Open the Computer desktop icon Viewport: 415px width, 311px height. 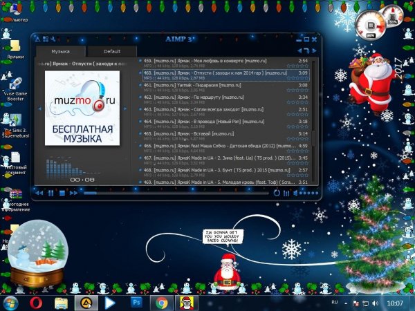[x=15, y=12]
